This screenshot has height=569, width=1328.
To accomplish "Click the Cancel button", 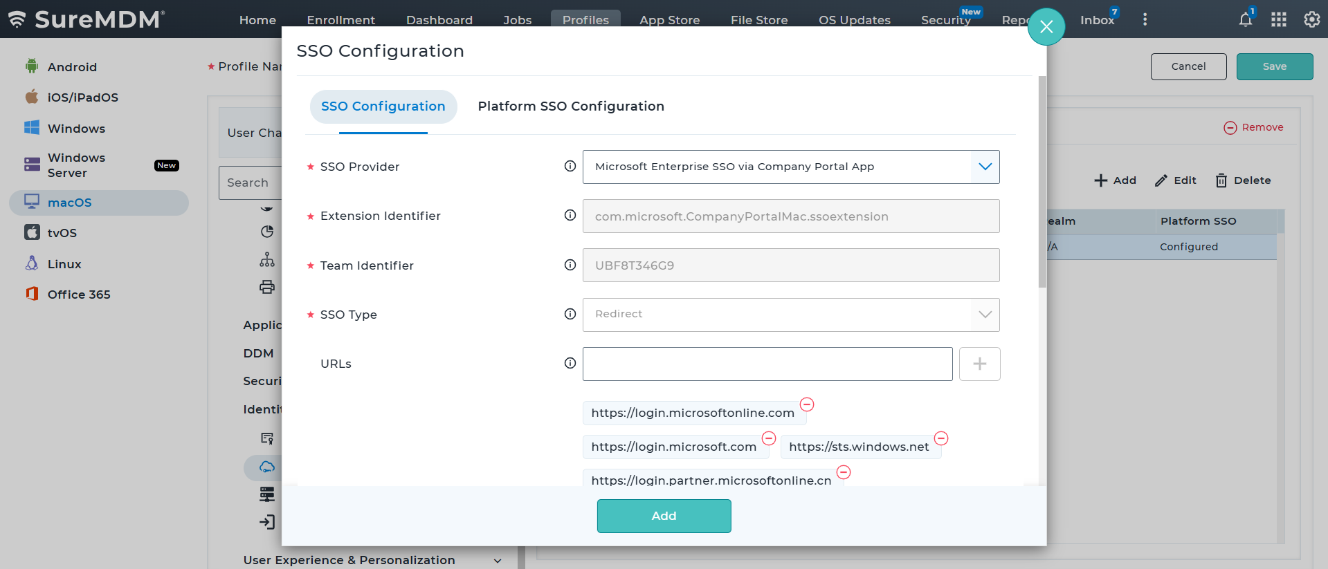I will click(x=1189, y=66).
